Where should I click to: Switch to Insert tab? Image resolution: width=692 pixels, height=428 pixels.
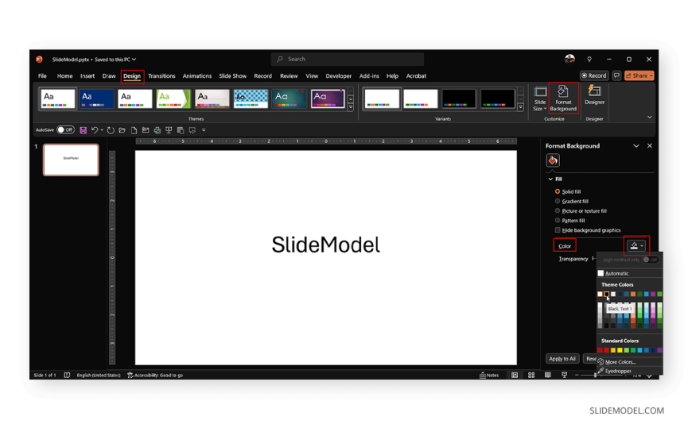pyautogui.click(x=87, y=75)
